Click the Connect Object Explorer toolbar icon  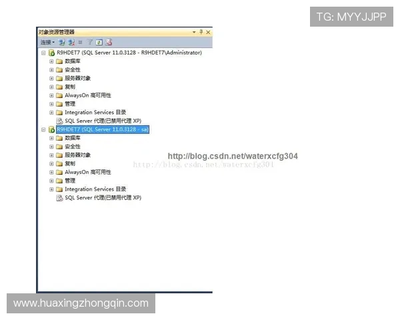[x=61, y=42]
